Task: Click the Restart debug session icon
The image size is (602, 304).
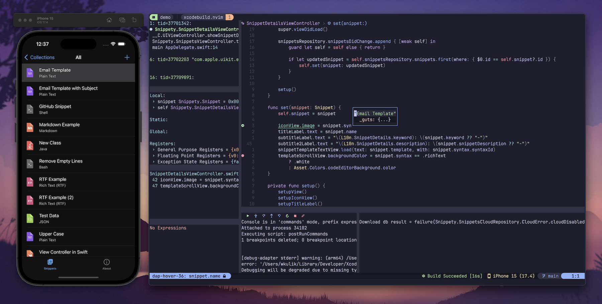Action: (x=287, y=216)
